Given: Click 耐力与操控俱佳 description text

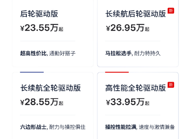Looking at the screenshot, I should (x=67, y=127).
